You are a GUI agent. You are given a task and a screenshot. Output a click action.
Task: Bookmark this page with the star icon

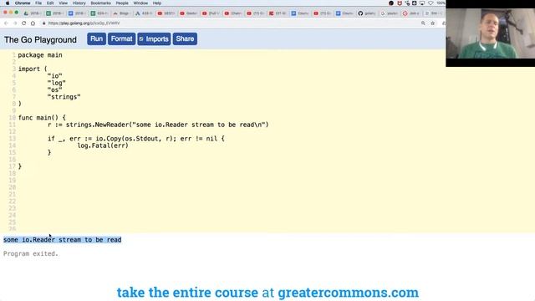pos(433,23)
